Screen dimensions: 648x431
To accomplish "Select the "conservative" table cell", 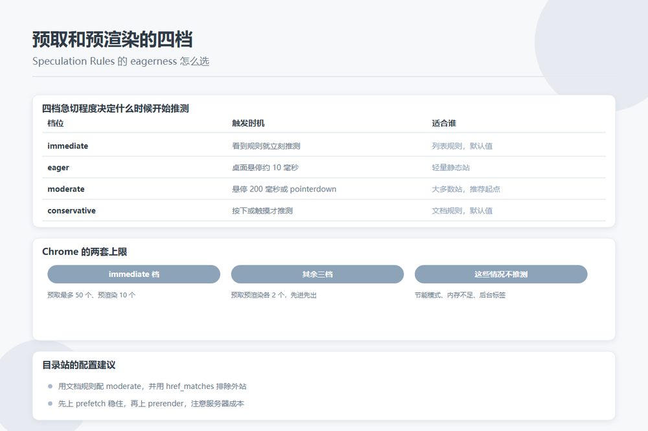I will (x=71, y=210).
